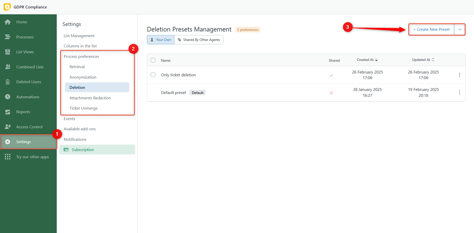Open the Anonymization preferences page
The image size is (474, 233).
[x=83, y=77]
